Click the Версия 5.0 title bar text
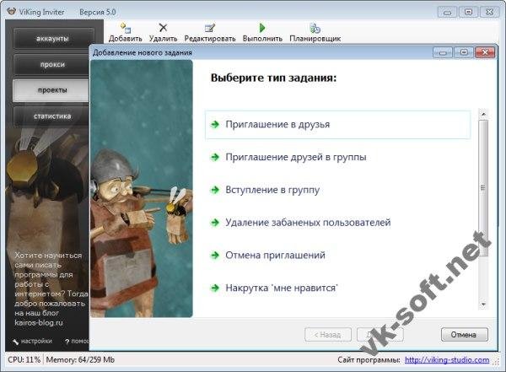The height and width of the screenshot is (372, 506). pyautogui.click(x=98, y=13)
